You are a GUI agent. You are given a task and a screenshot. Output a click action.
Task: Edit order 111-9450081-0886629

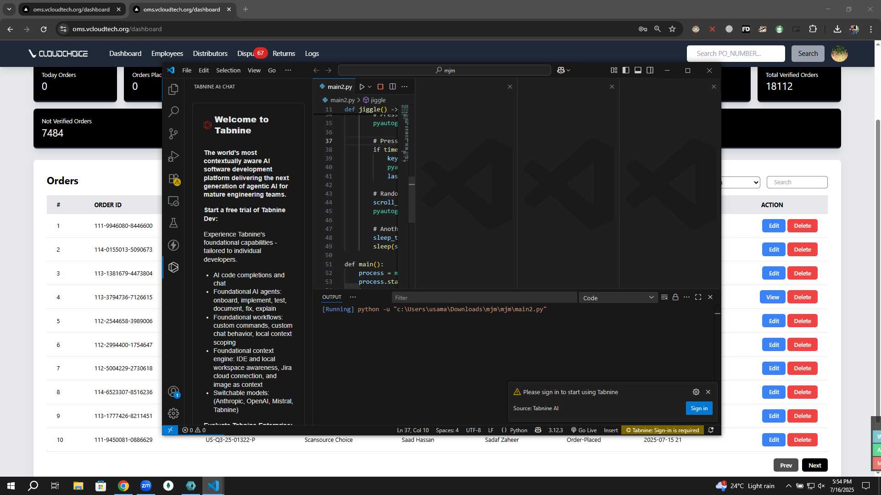point(774,440)
